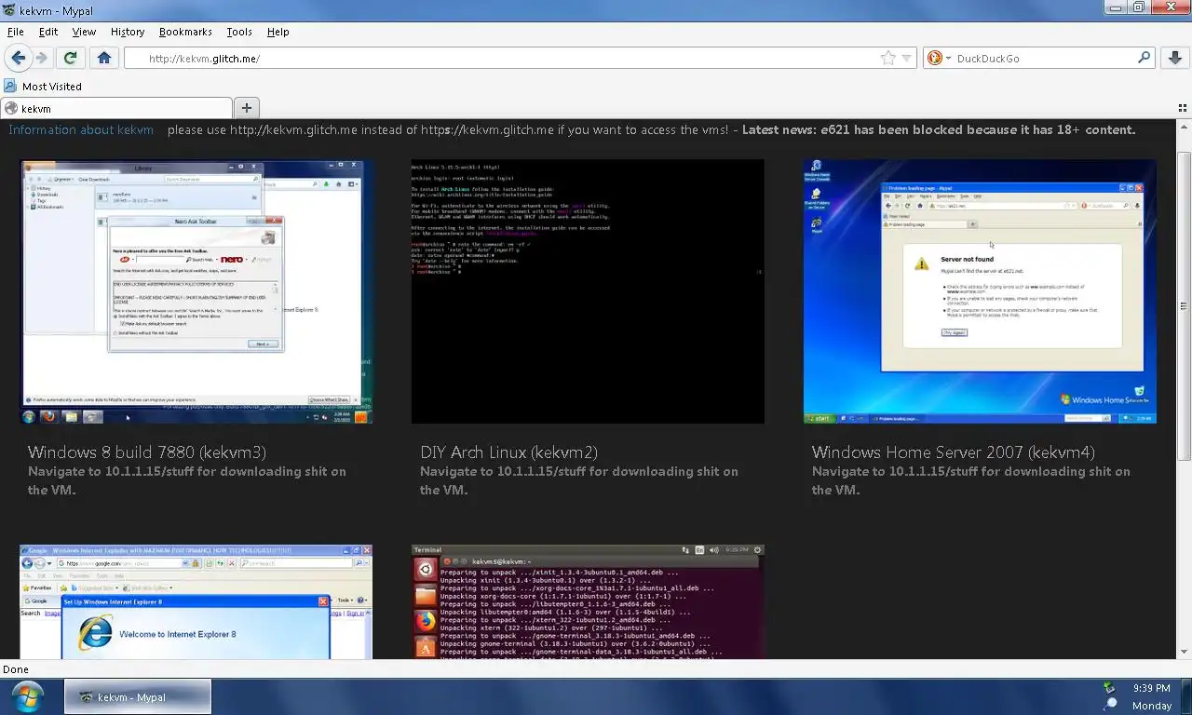Click the page scrollbar down arrow
The image size is (1192, 715).
click(x=1184, y=652)
